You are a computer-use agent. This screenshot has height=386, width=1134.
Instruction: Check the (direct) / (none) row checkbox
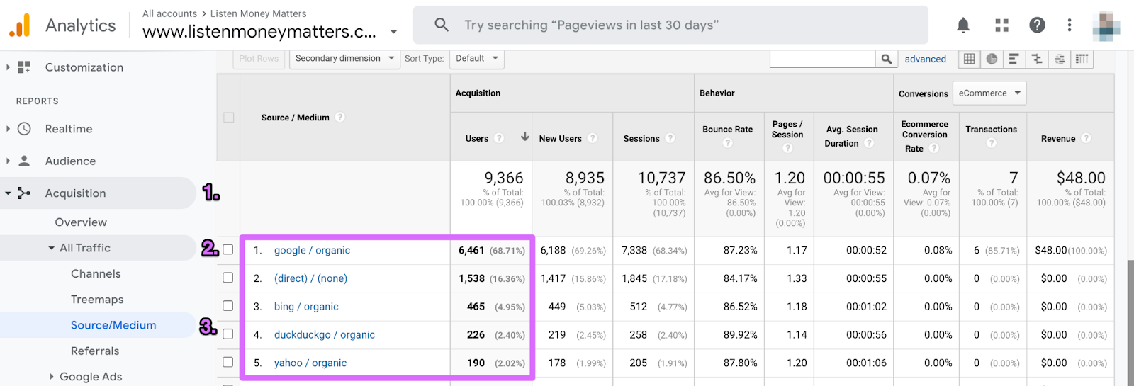pyautogui.click(x=228, y=278)
